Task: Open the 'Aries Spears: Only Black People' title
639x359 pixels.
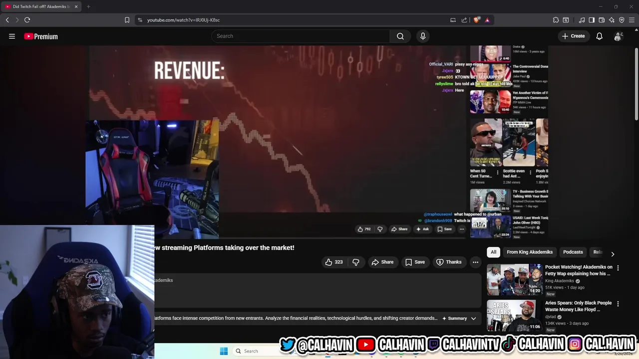Action: click(x=578, y=306)
